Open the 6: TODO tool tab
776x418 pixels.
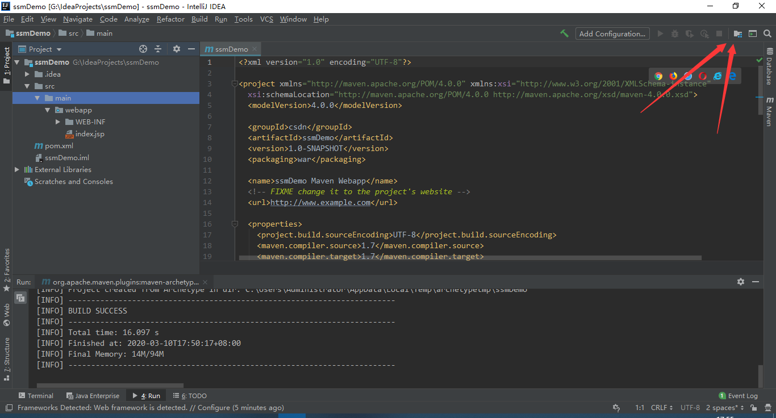pos(190,396)
